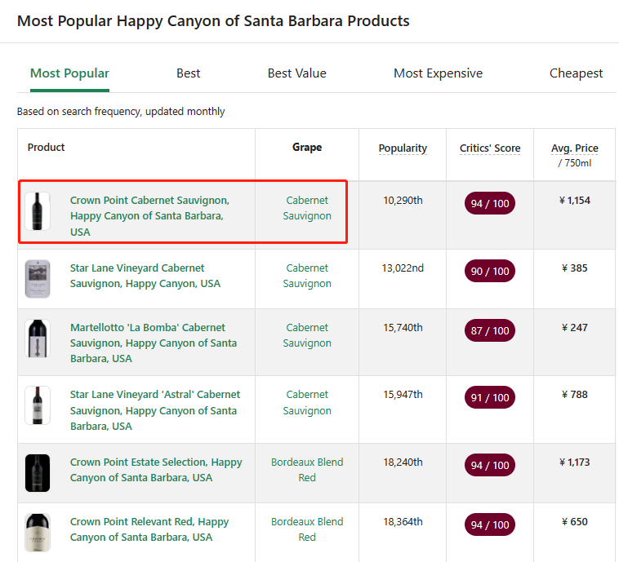The width and height of the screenshot is (619, 562).
Task: Open Crown Point Cabernet Sauvignon link
Action: click(149, 215)
